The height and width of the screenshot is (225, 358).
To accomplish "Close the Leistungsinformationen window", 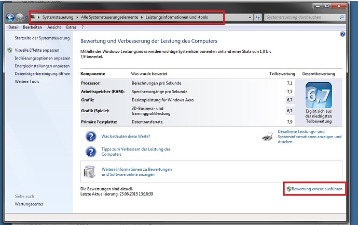I will pyautogui.click(x=339, y=6).
